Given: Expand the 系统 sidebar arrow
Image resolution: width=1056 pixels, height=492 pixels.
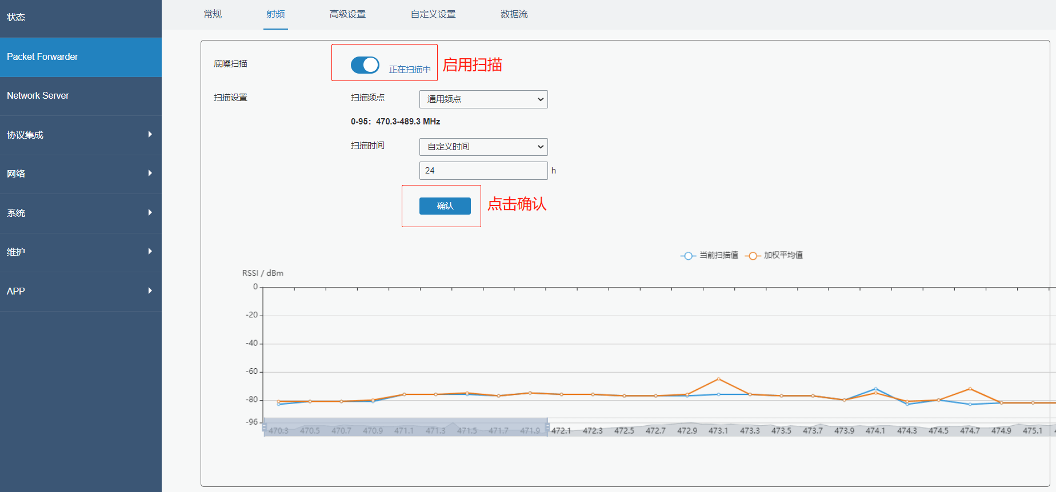Looking at the screenshot, I should (x=150, y=213).
